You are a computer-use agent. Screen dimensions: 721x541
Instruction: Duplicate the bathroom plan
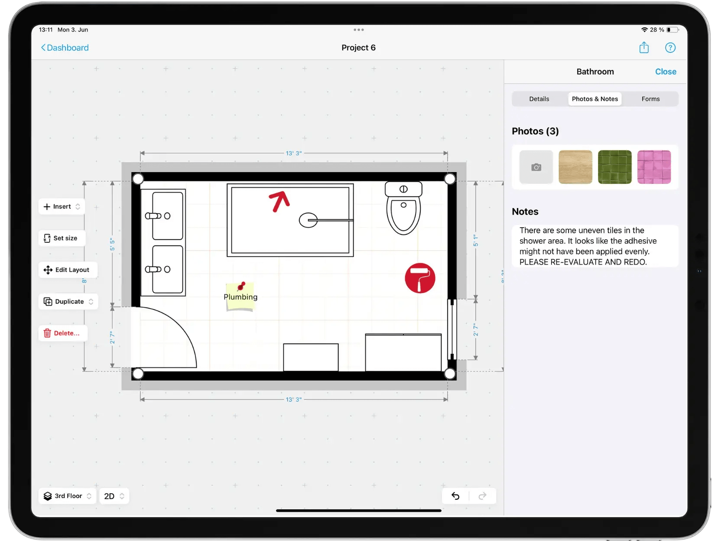(65, 301)
